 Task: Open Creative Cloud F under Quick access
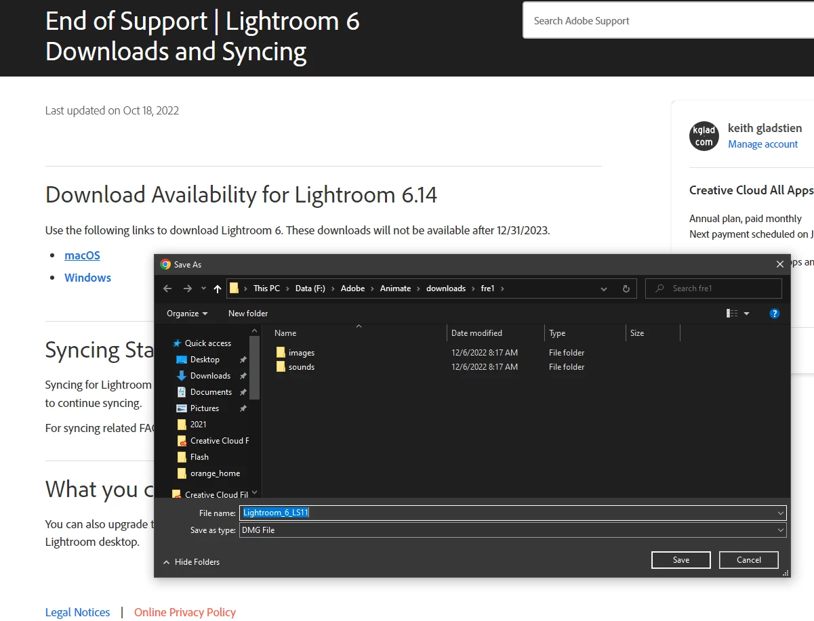tap(213, 441)
